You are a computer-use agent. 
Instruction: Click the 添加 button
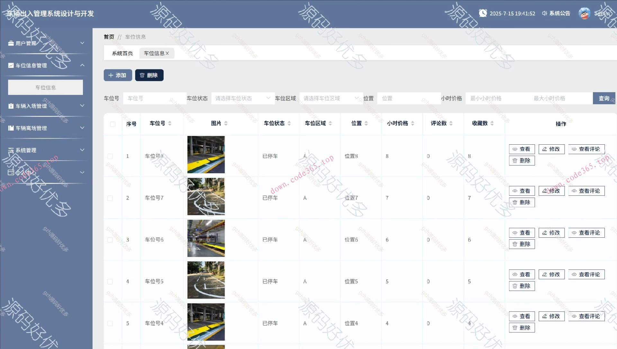[118, 75]
